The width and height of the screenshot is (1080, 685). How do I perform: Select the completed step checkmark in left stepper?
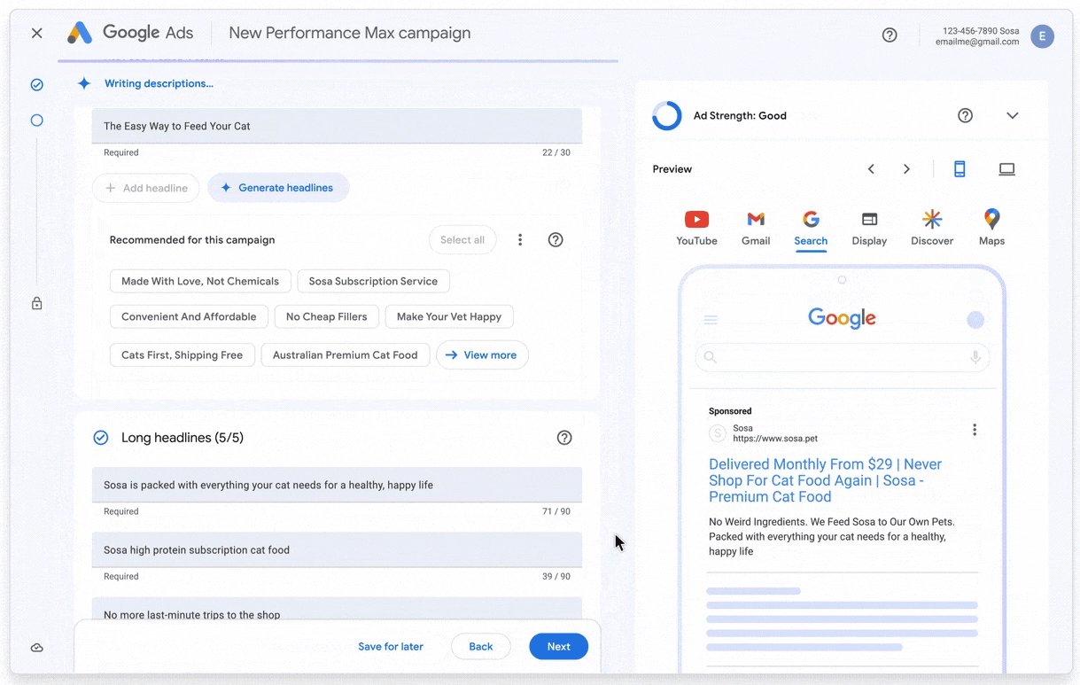(x=37, y=85)
